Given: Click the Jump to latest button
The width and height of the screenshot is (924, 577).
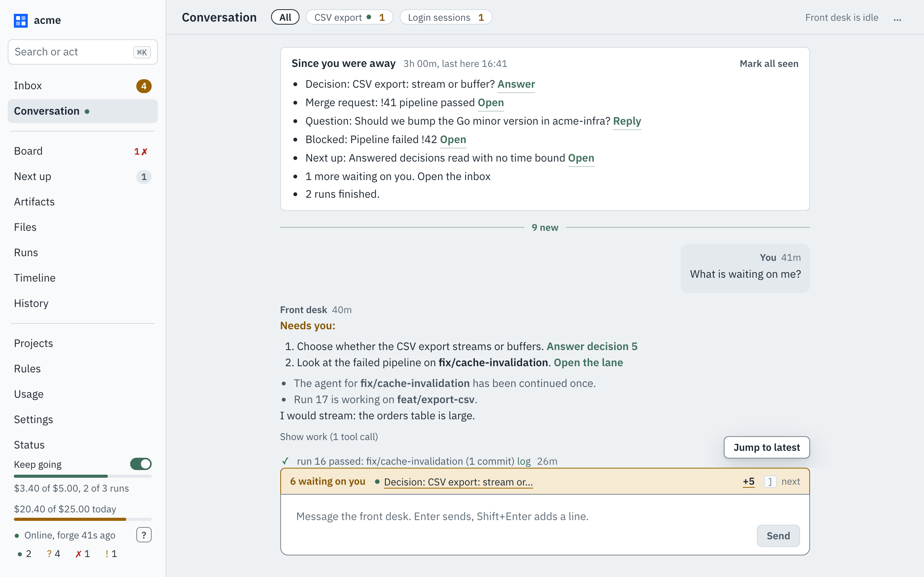Looking at the screenshot, I should click(767, 447).
